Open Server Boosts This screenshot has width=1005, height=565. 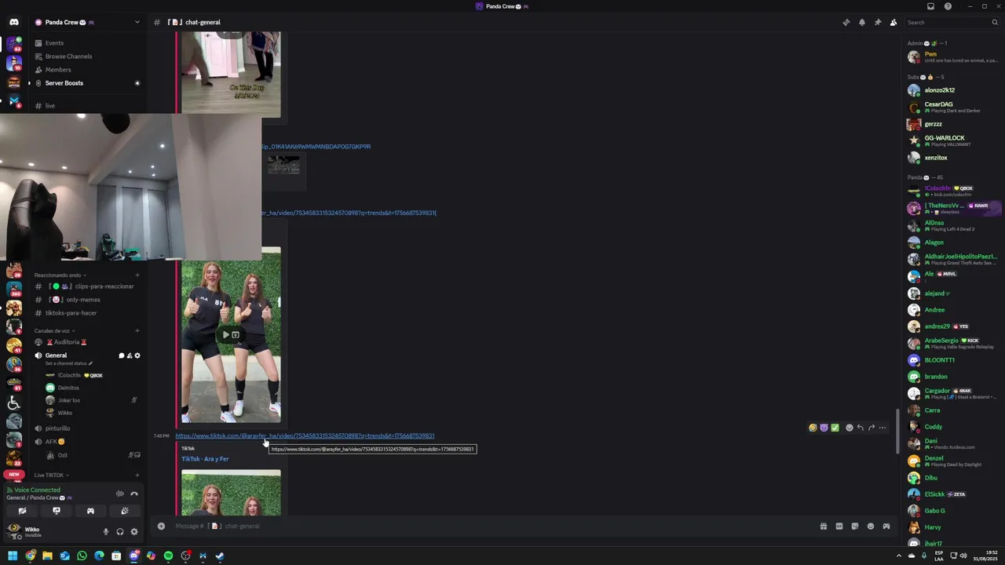[x=86, y=83]
